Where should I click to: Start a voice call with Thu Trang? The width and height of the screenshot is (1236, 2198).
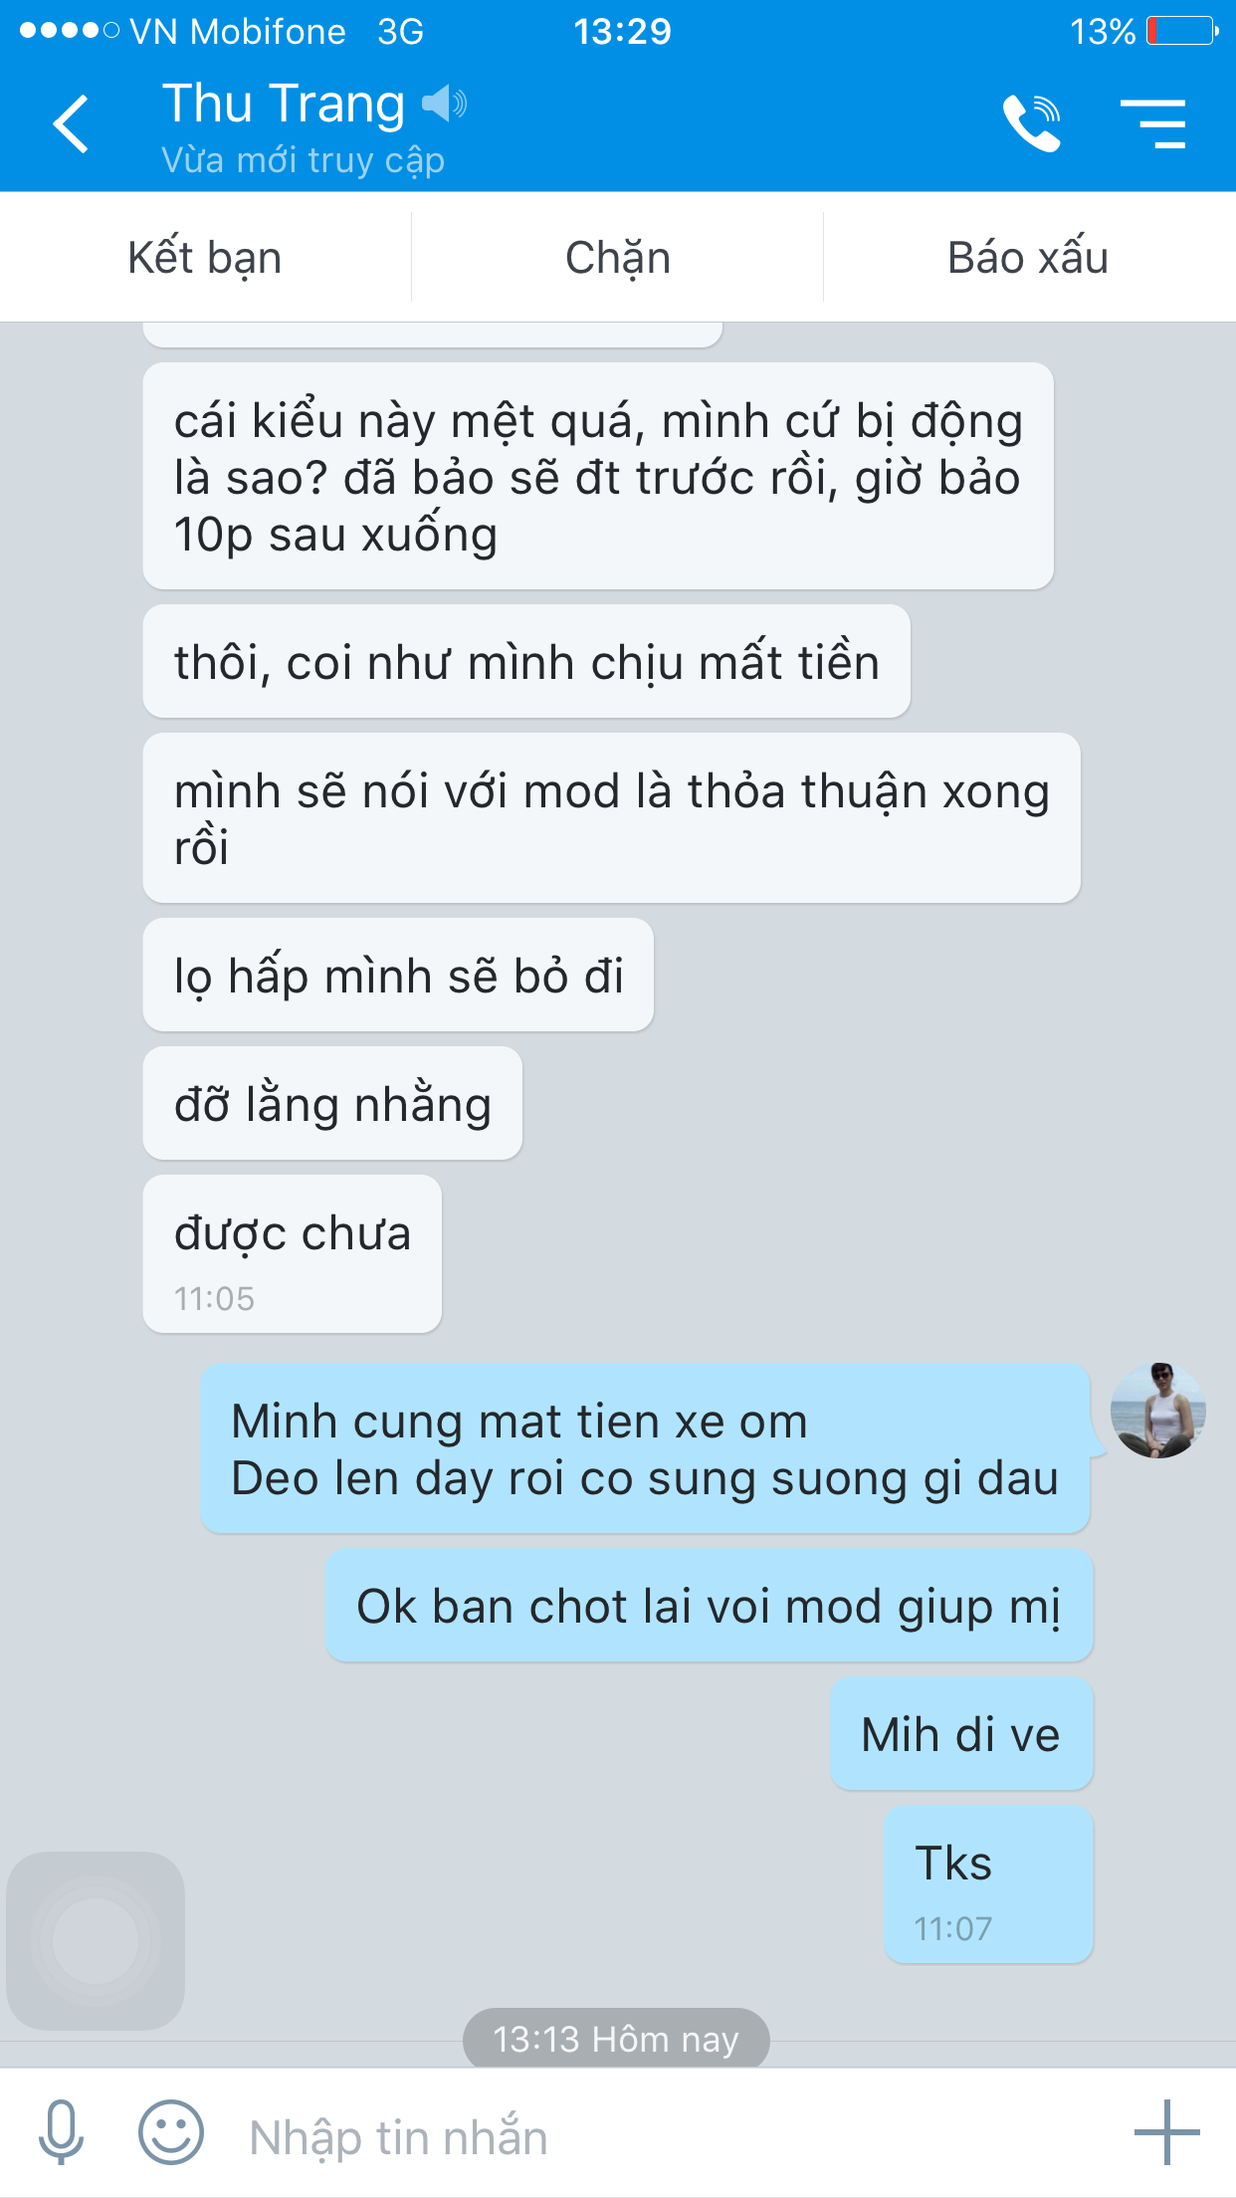click(x=1031, y=123)
